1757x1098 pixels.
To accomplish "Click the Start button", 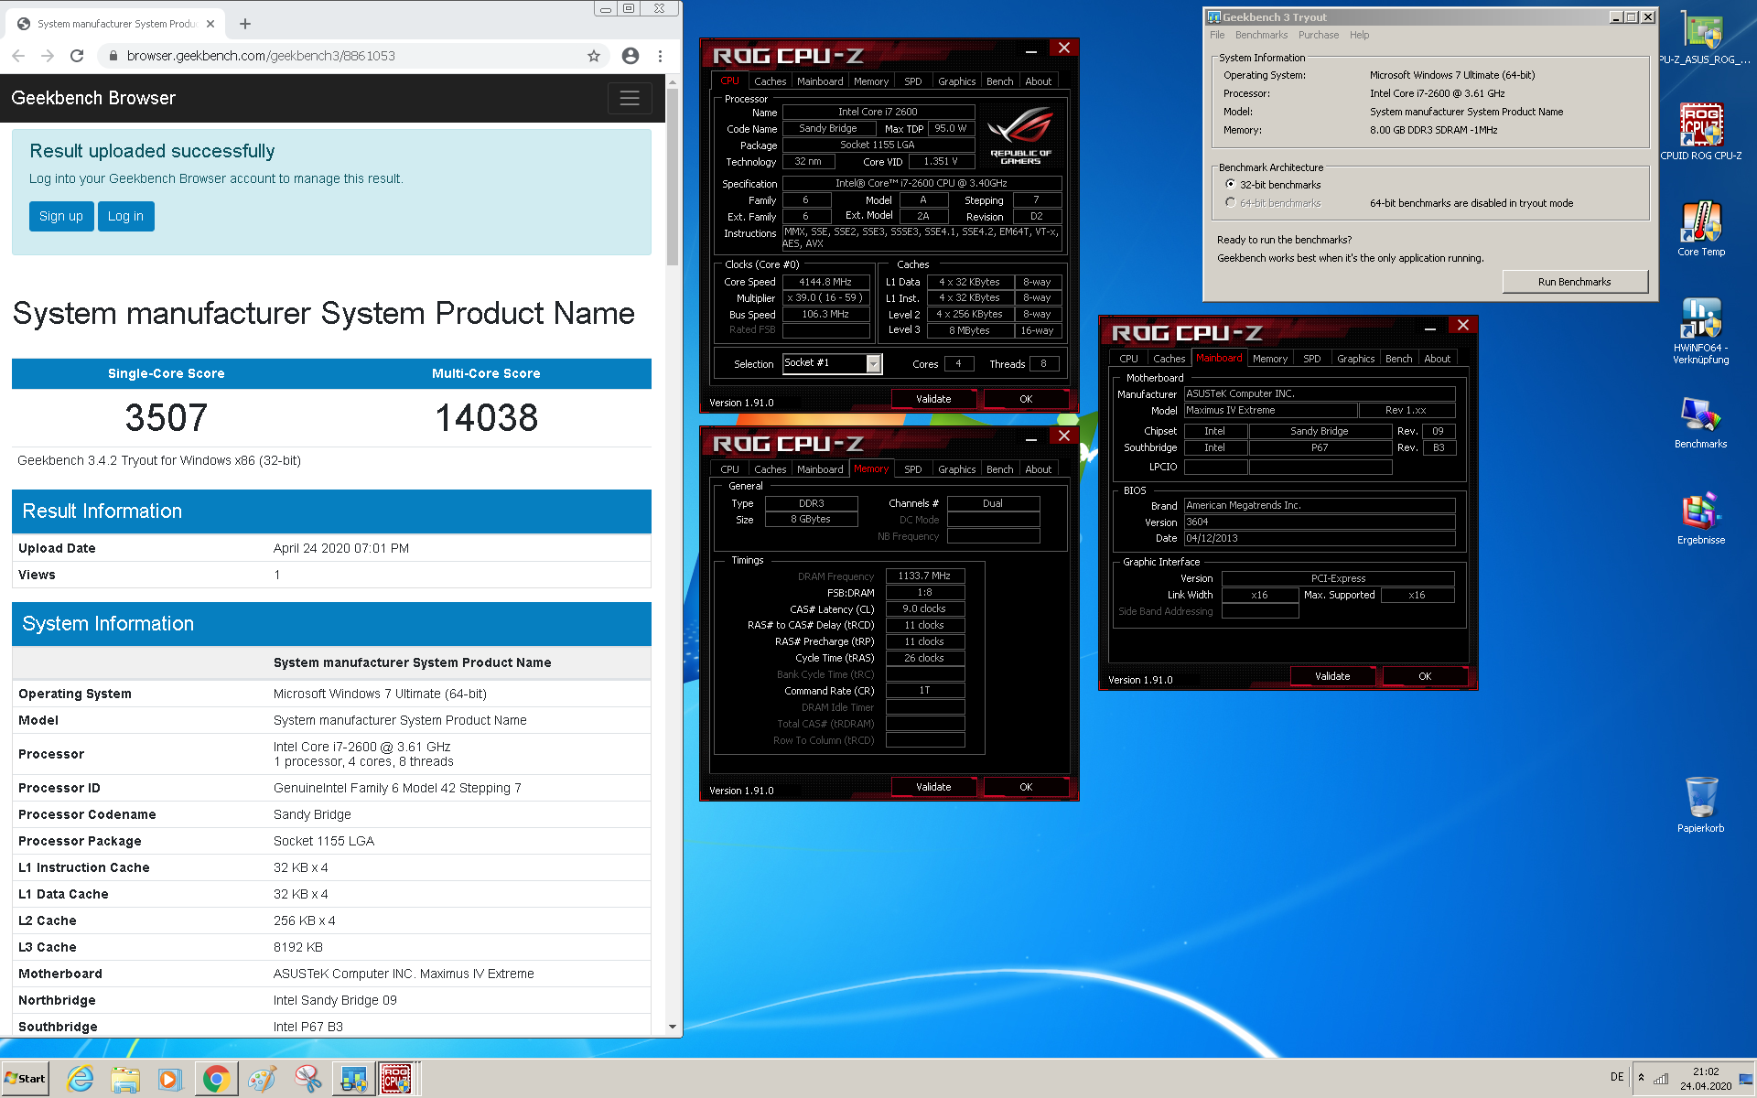I will click(26, 1079).
